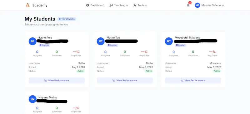Screen dimensions: 250x114
Task: Click Nnyane Molise's NM avatar
Action: pyautogui.click(x=32, y=99)
